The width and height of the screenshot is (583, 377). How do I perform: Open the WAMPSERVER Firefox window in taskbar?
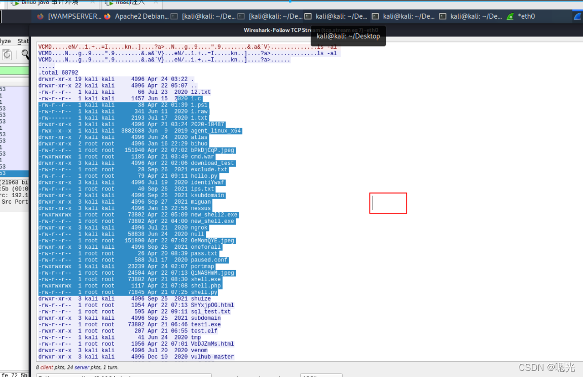69,16
